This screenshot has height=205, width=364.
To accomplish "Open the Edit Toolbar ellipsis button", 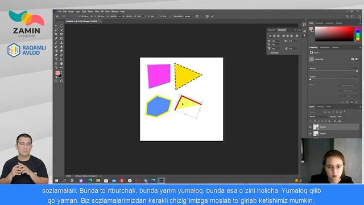I will (x=61, y=68).
